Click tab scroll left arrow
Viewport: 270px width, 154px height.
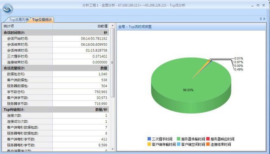261,19
